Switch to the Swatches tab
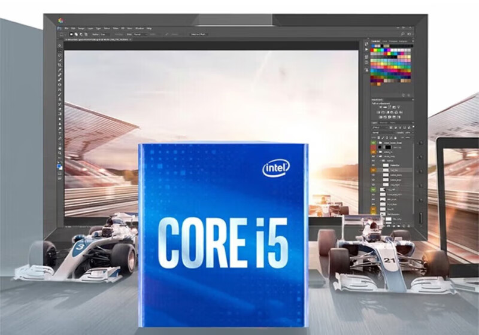This screenshot has height=335, width=479. coord(376,41)
